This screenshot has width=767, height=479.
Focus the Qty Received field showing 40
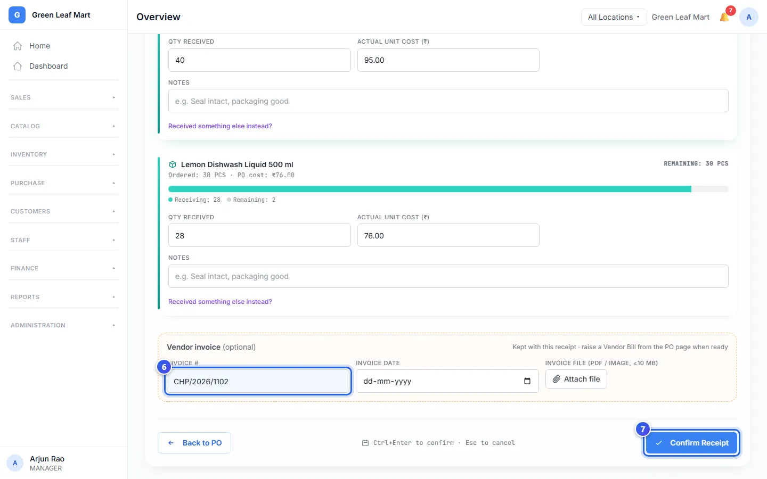tap(259, 60)
